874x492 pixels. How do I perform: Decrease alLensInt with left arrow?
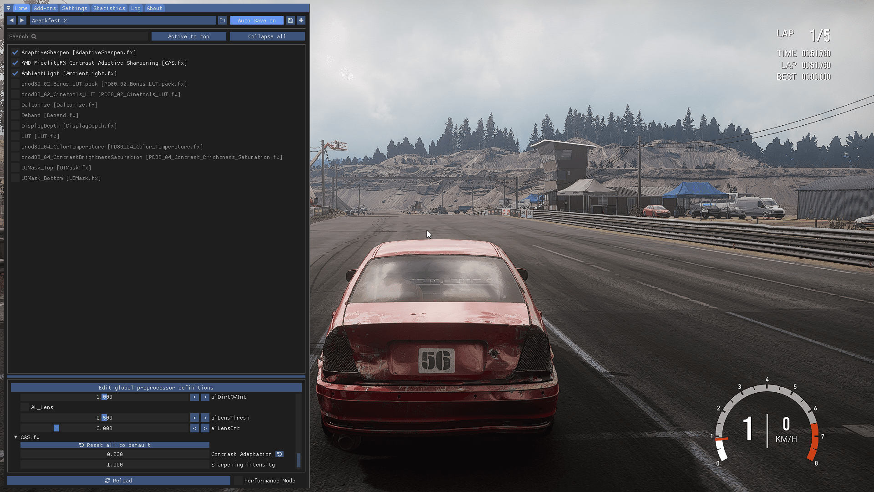click(x=194, y=428)
